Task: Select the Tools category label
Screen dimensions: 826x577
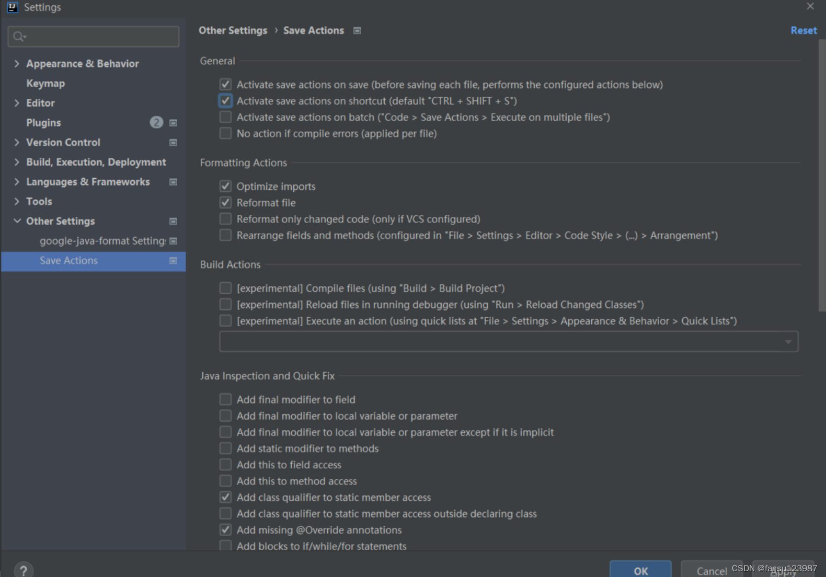Action: coord(39,201)
